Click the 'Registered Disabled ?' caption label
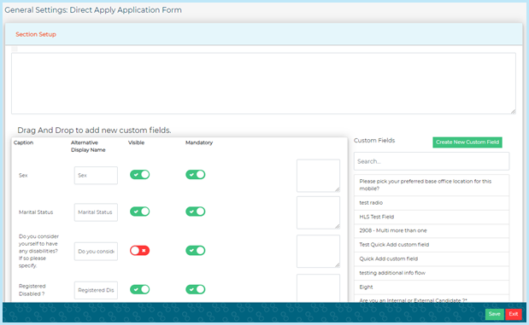This screenshot has height=325, width=529. (x=32, y=290)
